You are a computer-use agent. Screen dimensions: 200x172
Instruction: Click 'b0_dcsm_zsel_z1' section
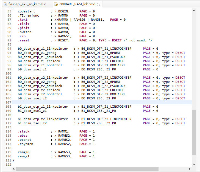click(32, 69)
